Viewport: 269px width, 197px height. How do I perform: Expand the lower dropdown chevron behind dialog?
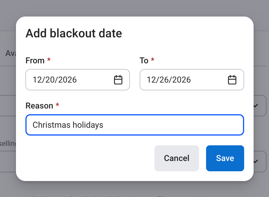click(x=255, y=161)
